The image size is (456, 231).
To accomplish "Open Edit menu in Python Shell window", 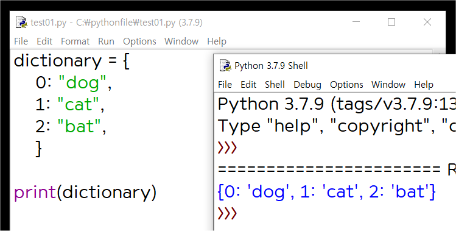I will pos(248,85).
